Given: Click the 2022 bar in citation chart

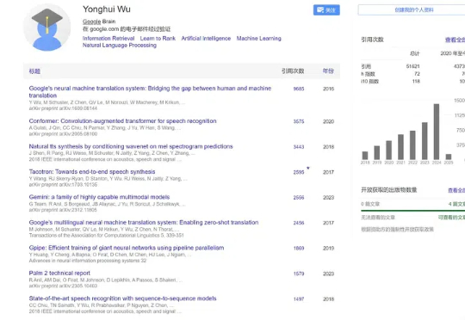Looking at the screenshot, I should click(x=412, y=145).
